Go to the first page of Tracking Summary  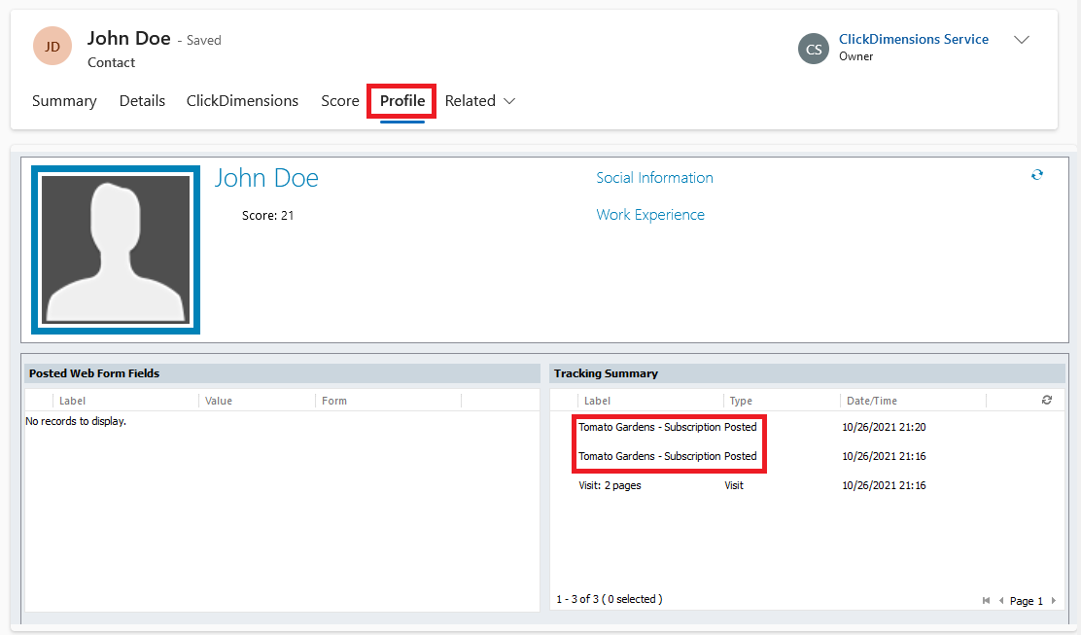986,601
